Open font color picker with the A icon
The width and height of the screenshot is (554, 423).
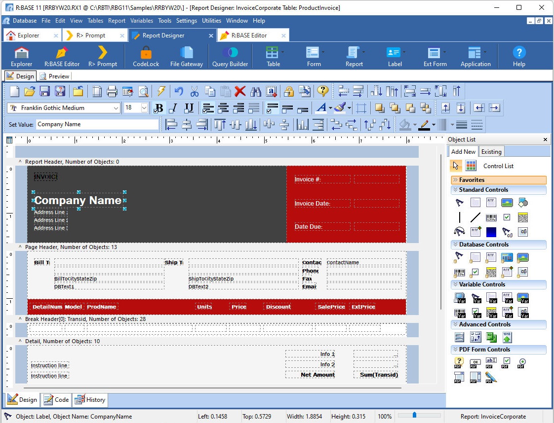pyautogui.click(x=321, y=108)
